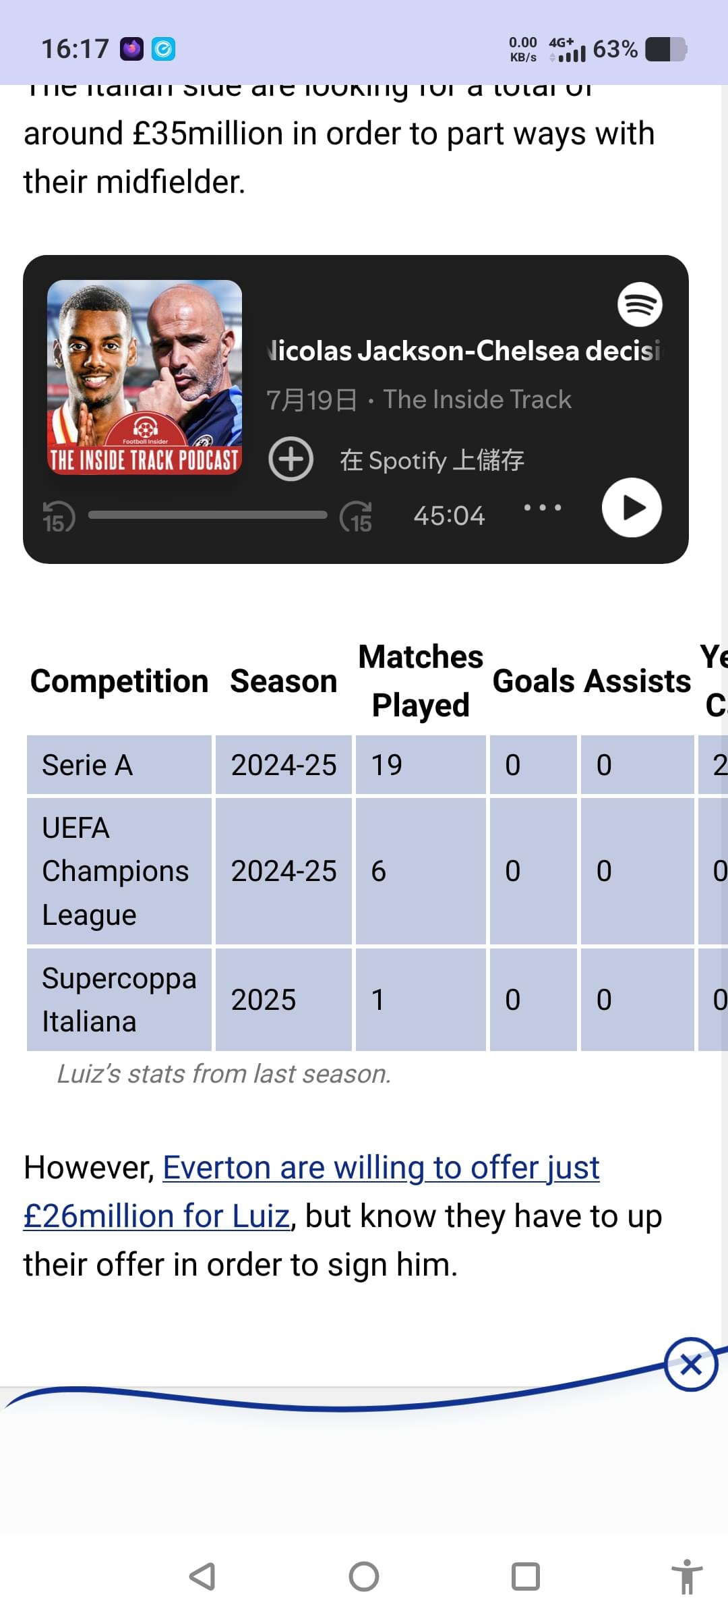Tap the Android home navigation button
Screen dimensions: 728x1619
364,1577
